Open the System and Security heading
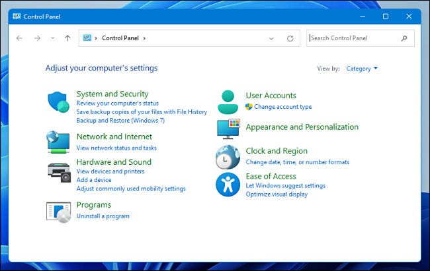This screenshot has height=271, width=430. (x=112, y=94)
